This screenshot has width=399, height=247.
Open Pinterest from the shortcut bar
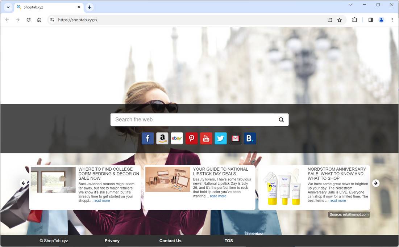191,138
